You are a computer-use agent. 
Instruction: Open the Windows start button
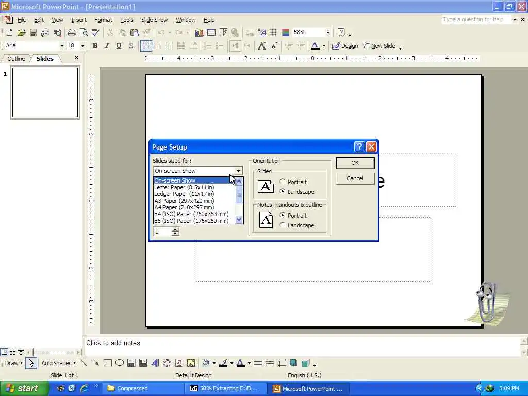(24, 388)
